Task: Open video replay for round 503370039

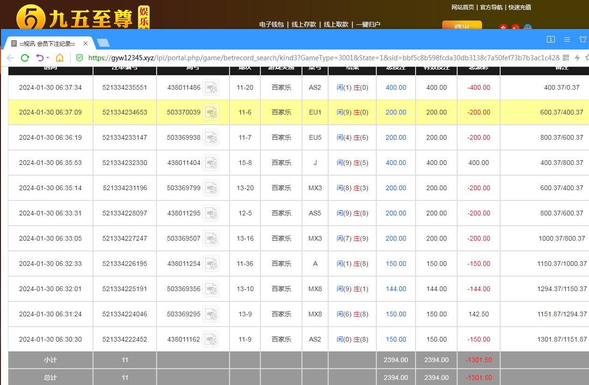Action: coord(211,113)
